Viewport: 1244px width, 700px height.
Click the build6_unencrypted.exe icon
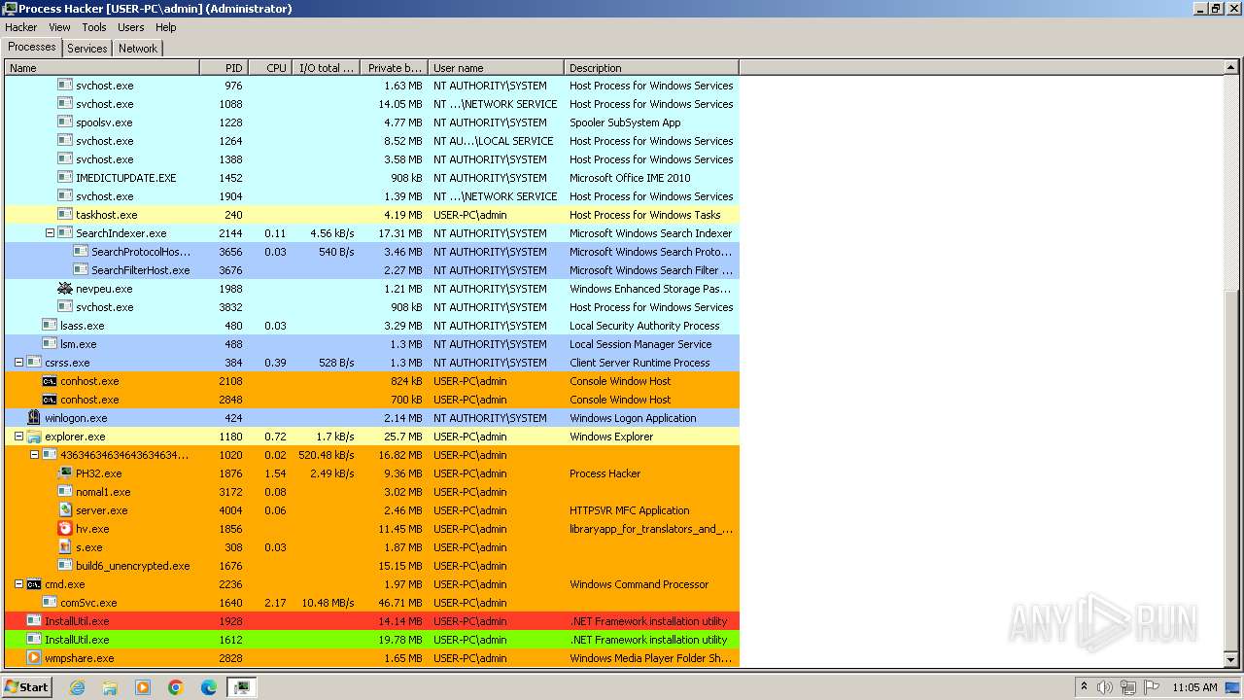point(65,566)
